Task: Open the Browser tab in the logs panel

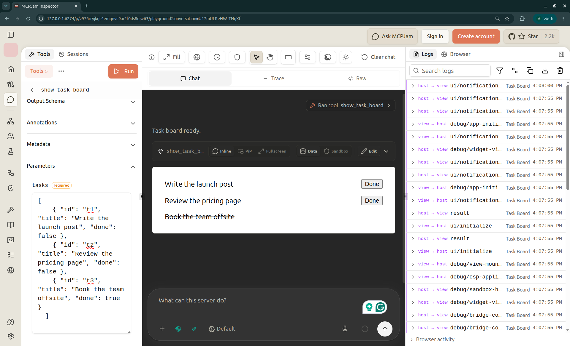Action: [456, 54]
